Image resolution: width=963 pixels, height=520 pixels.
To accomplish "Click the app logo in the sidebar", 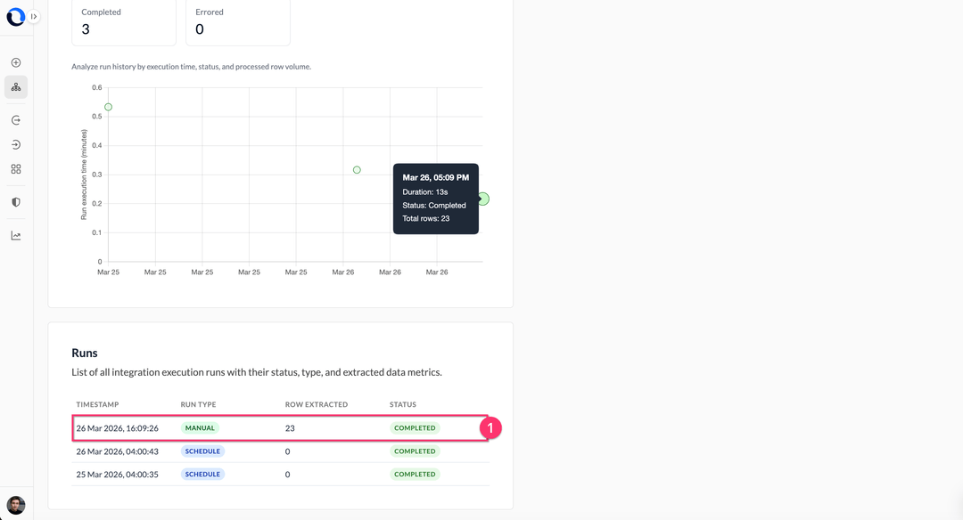I will tap(15, 15).
